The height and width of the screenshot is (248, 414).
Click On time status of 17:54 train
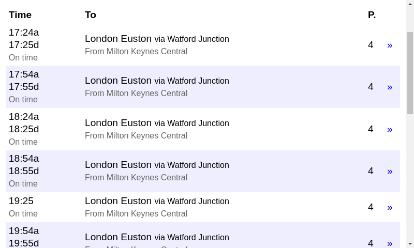23,100
